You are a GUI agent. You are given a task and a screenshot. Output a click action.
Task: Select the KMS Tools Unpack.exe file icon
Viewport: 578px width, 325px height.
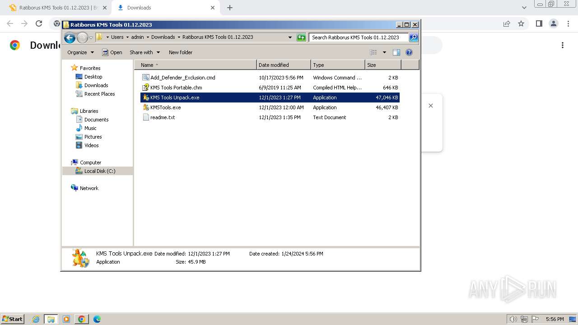pos(145,97)
